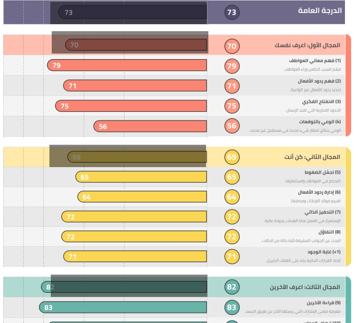The width and height of the screenshot is (358, 323).
Task: Select the red 56 score circle badge
Action: [x=232, y=126]
